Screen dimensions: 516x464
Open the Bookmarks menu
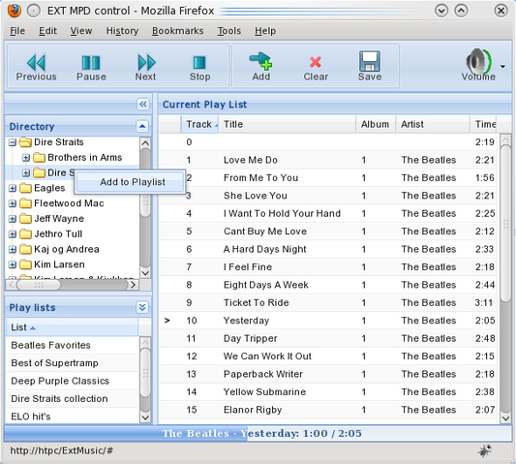click(178, 31)
